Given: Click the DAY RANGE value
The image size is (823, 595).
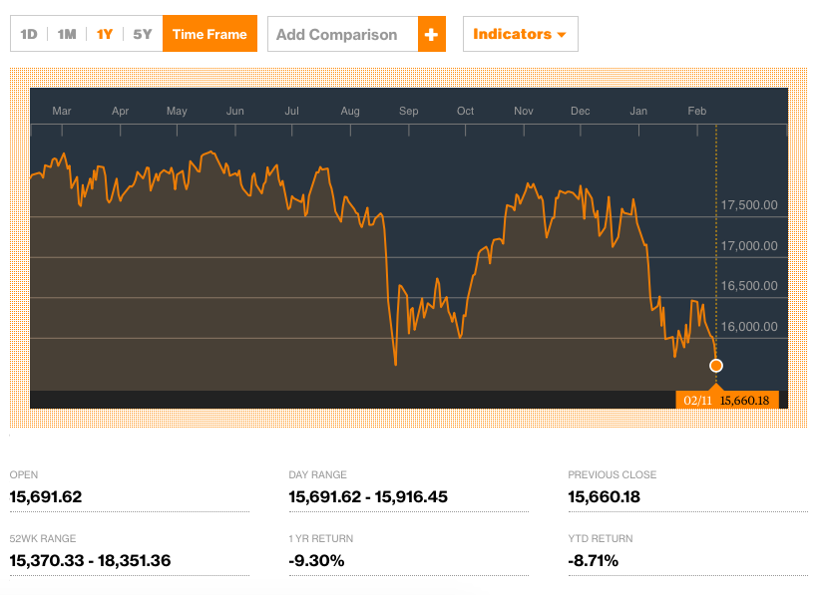Looking at the screenshot, I should click(368, 496).
